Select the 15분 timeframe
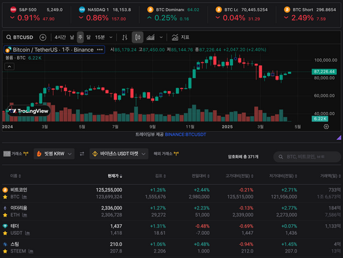Viewport: 343px width, 258px height. coord(100,37)
